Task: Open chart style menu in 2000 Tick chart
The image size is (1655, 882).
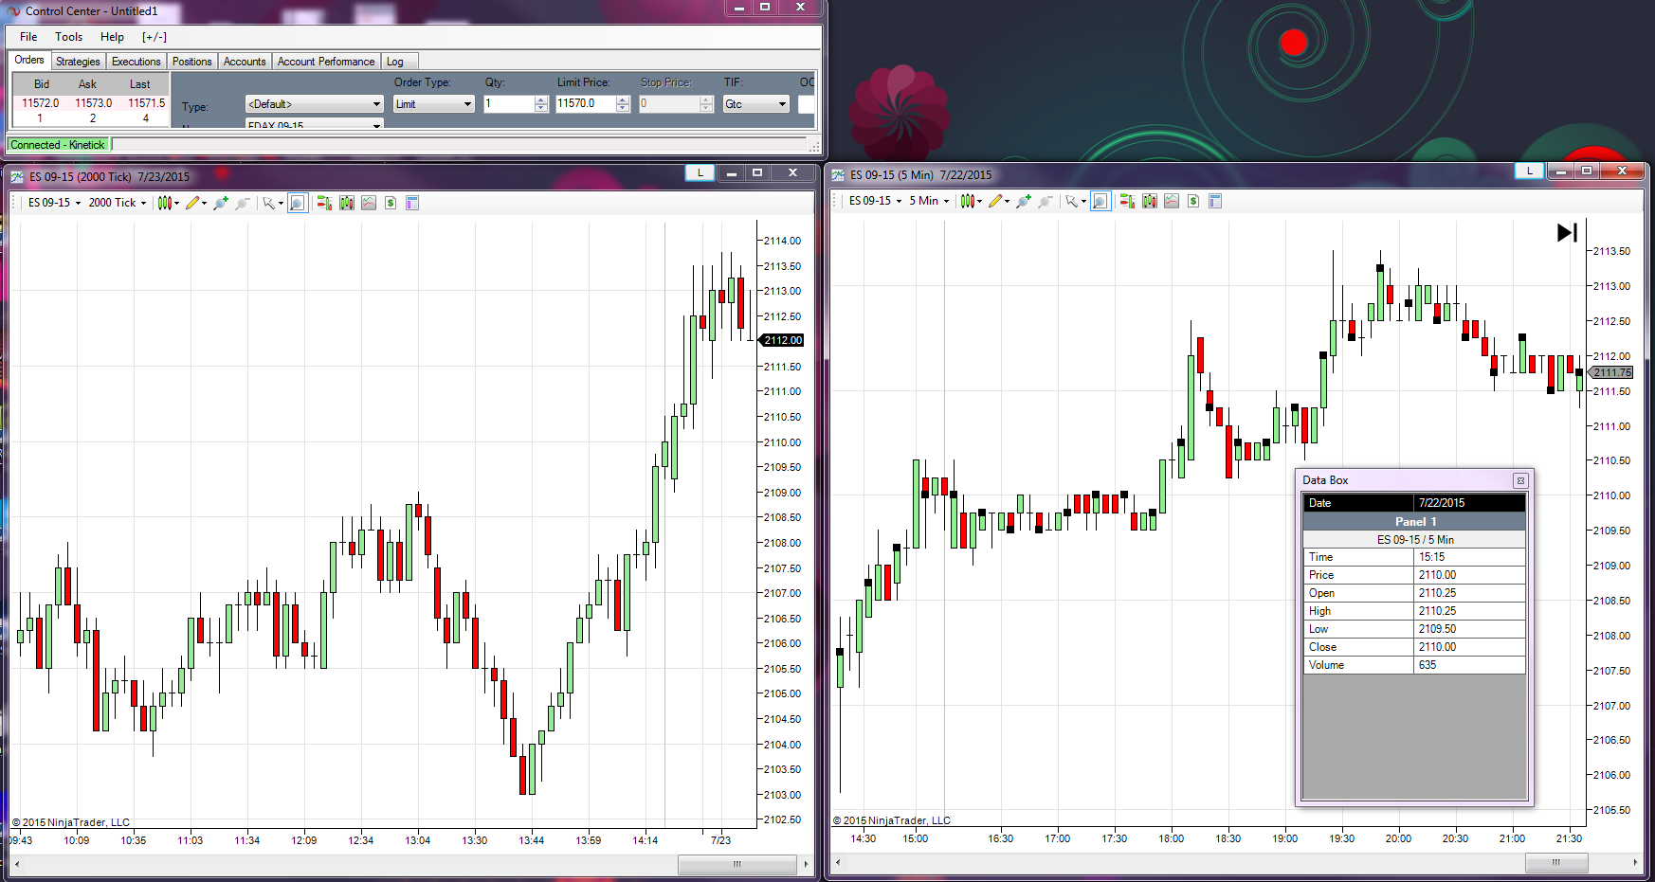Action: 168,203
